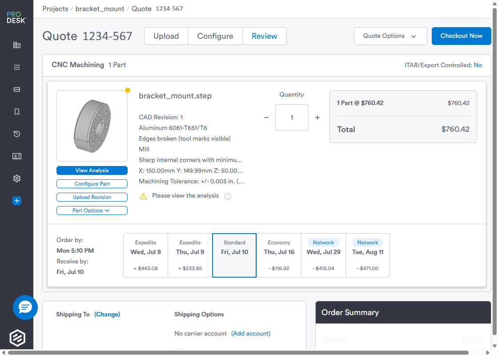The width and height of the screenshot is (498, 356).
Task: Click the bracket part 3D thumbnail
Action: click(92, 126)
